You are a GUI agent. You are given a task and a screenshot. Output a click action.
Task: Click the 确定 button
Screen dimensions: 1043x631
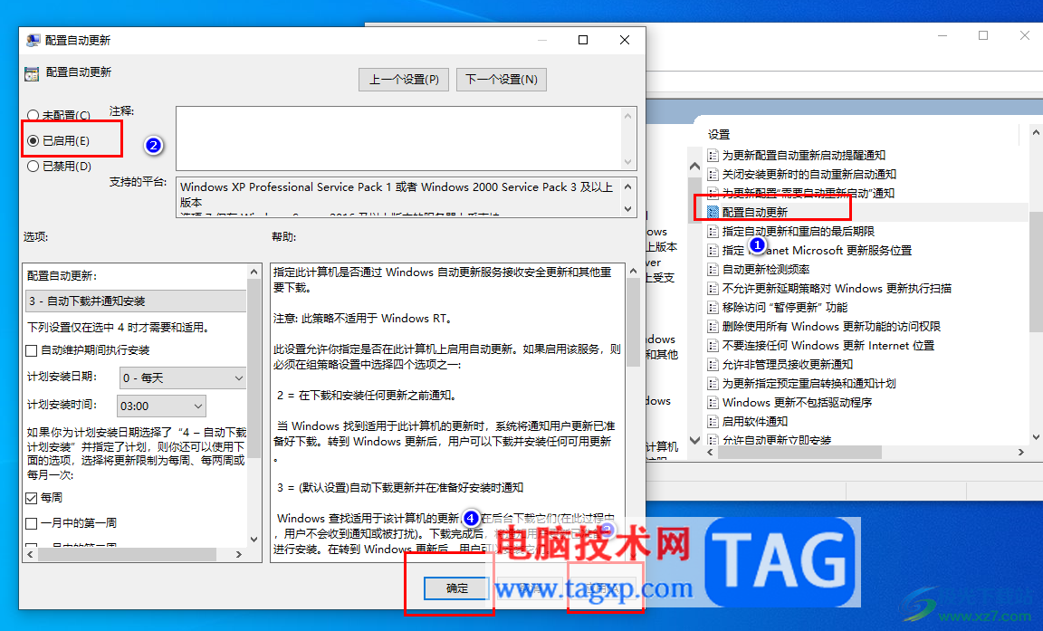[457, 588]
